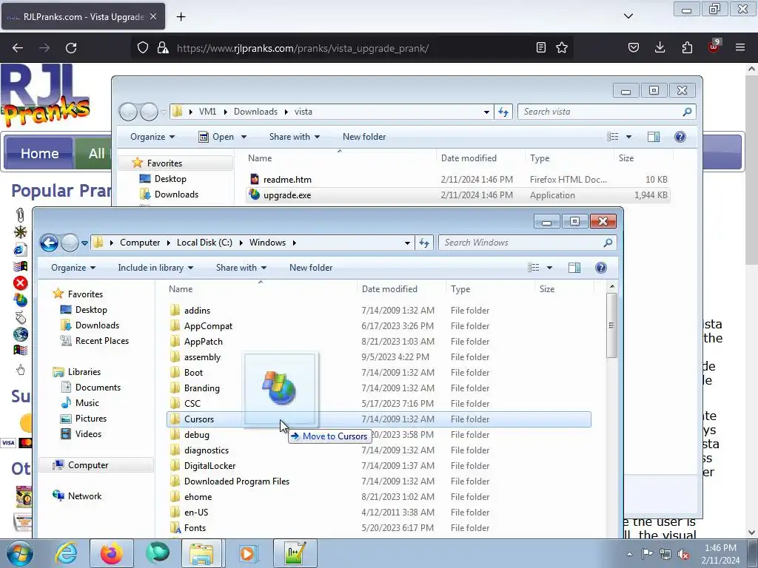Click Local Disk (C:) breadcrumb
Viewport: 758px width, 568px height.
coord(204,243)
